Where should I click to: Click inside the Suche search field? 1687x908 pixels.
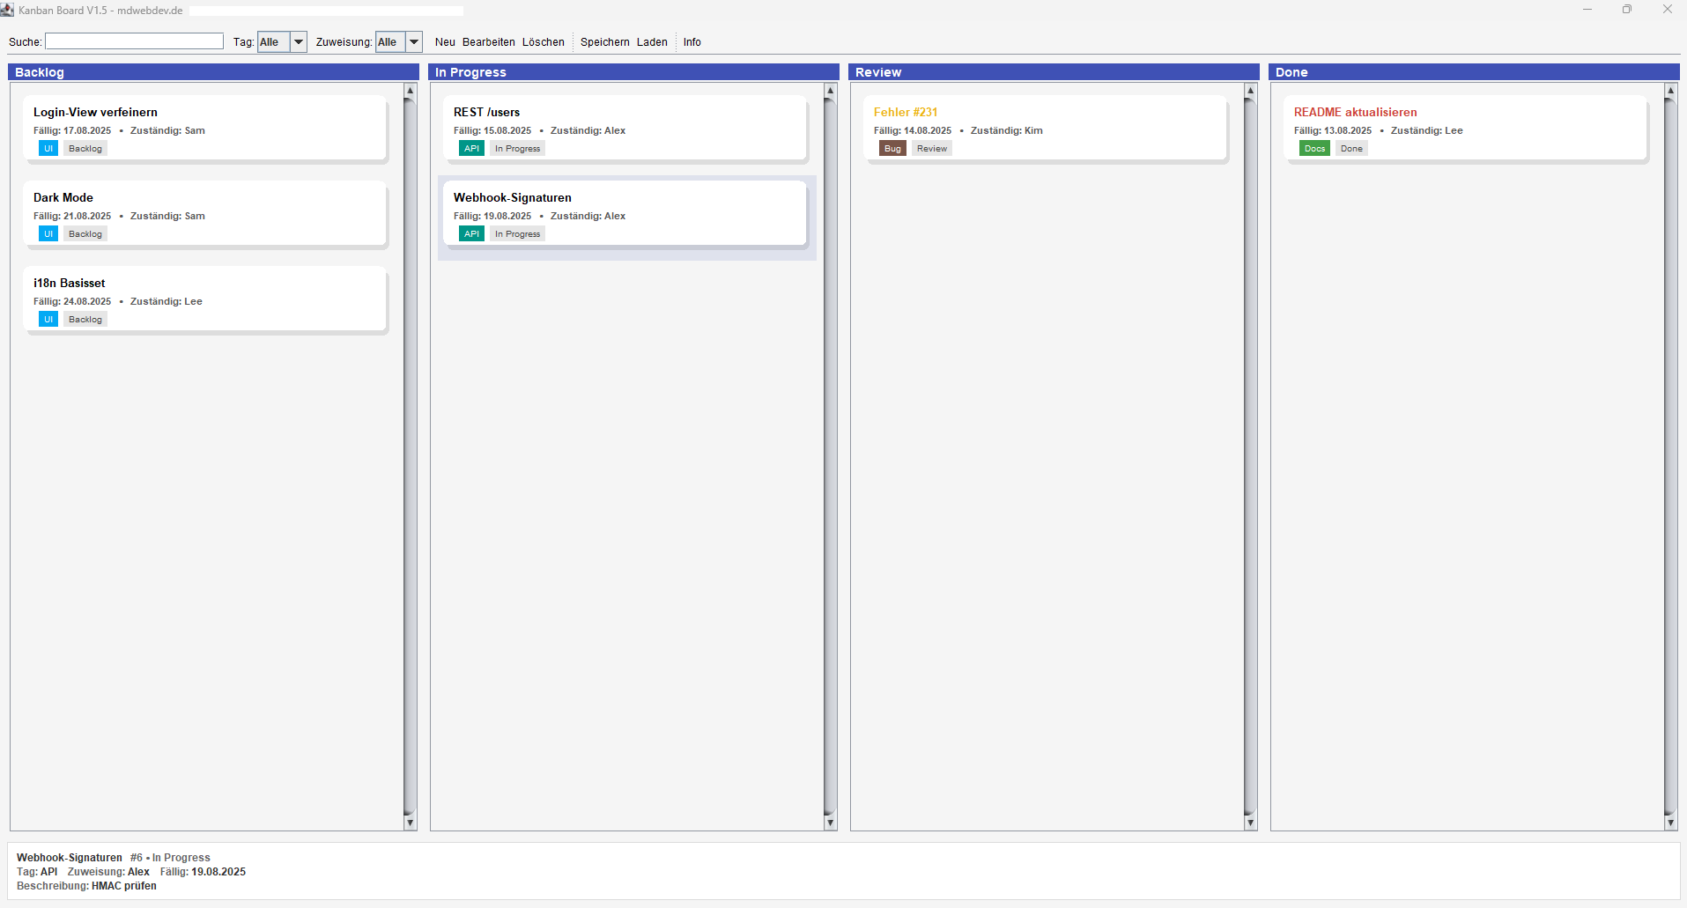click(x=134, y=41)
